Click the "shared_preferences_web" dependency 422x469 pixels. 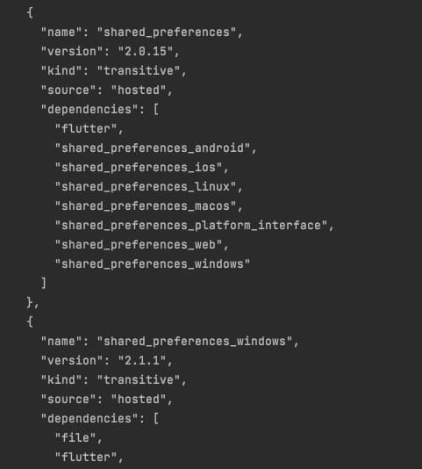[x=139, y=245]
